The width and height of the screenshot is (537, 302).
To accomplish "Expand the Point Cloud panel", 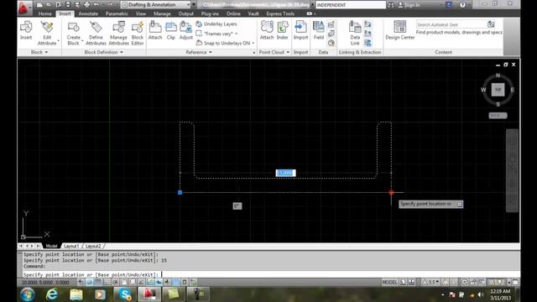I will (274, 52).
